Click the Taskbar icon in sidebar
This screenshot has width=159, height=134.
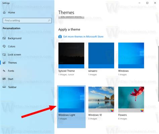click(4, 87)
